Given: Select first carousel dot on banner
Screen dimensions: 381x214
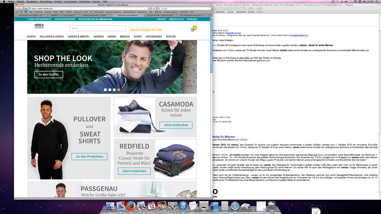Looking at the screenshot, I should [x=105, y=90].
